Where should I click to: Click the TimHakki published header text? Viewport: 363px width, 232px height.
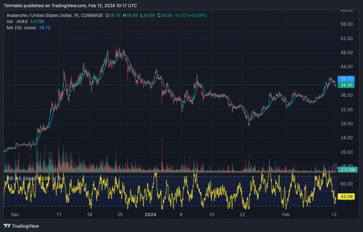(70, 5)
